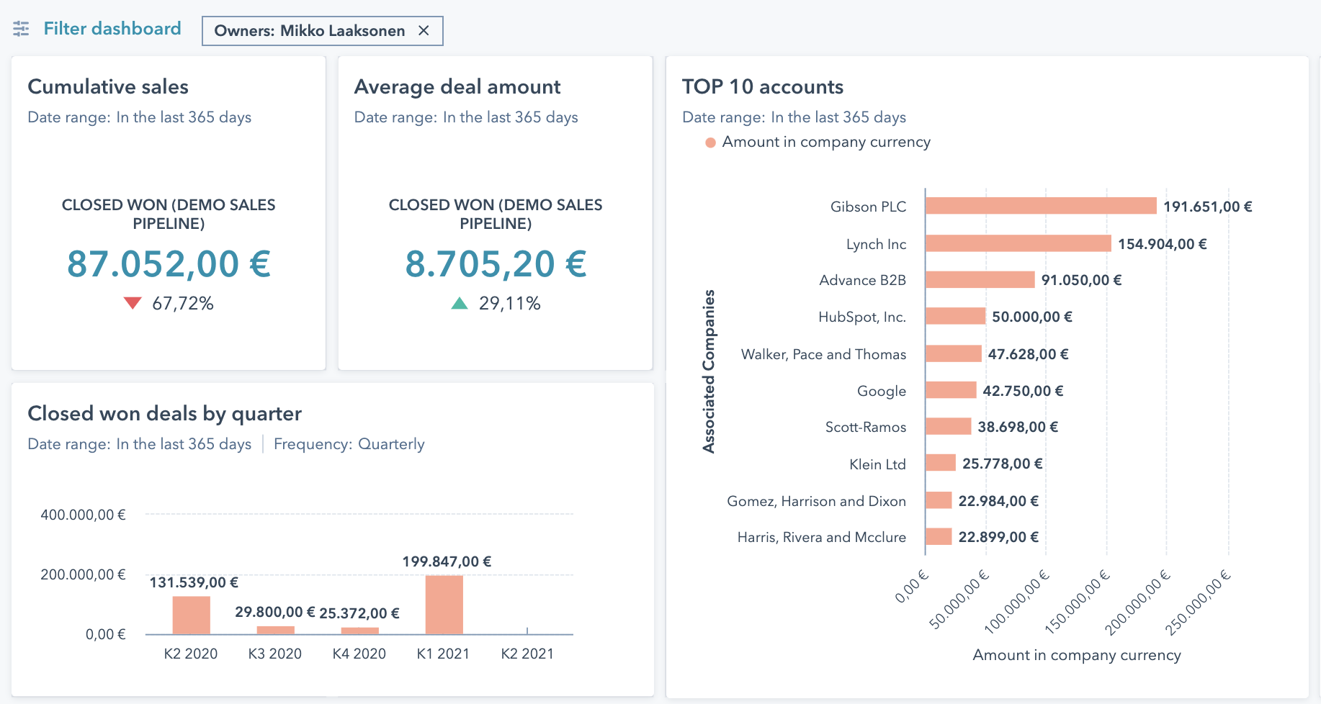
Task: Click the red down triangle trend indicator
Action: pyautogui.click(x=133, y=303)
